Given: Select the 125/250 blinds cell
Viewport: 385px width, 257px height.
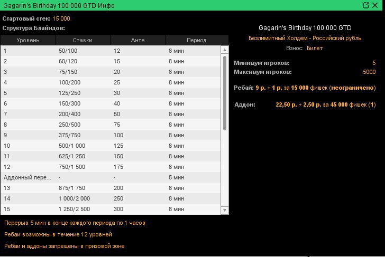Looking at the screenshot, I should point(69,93).
